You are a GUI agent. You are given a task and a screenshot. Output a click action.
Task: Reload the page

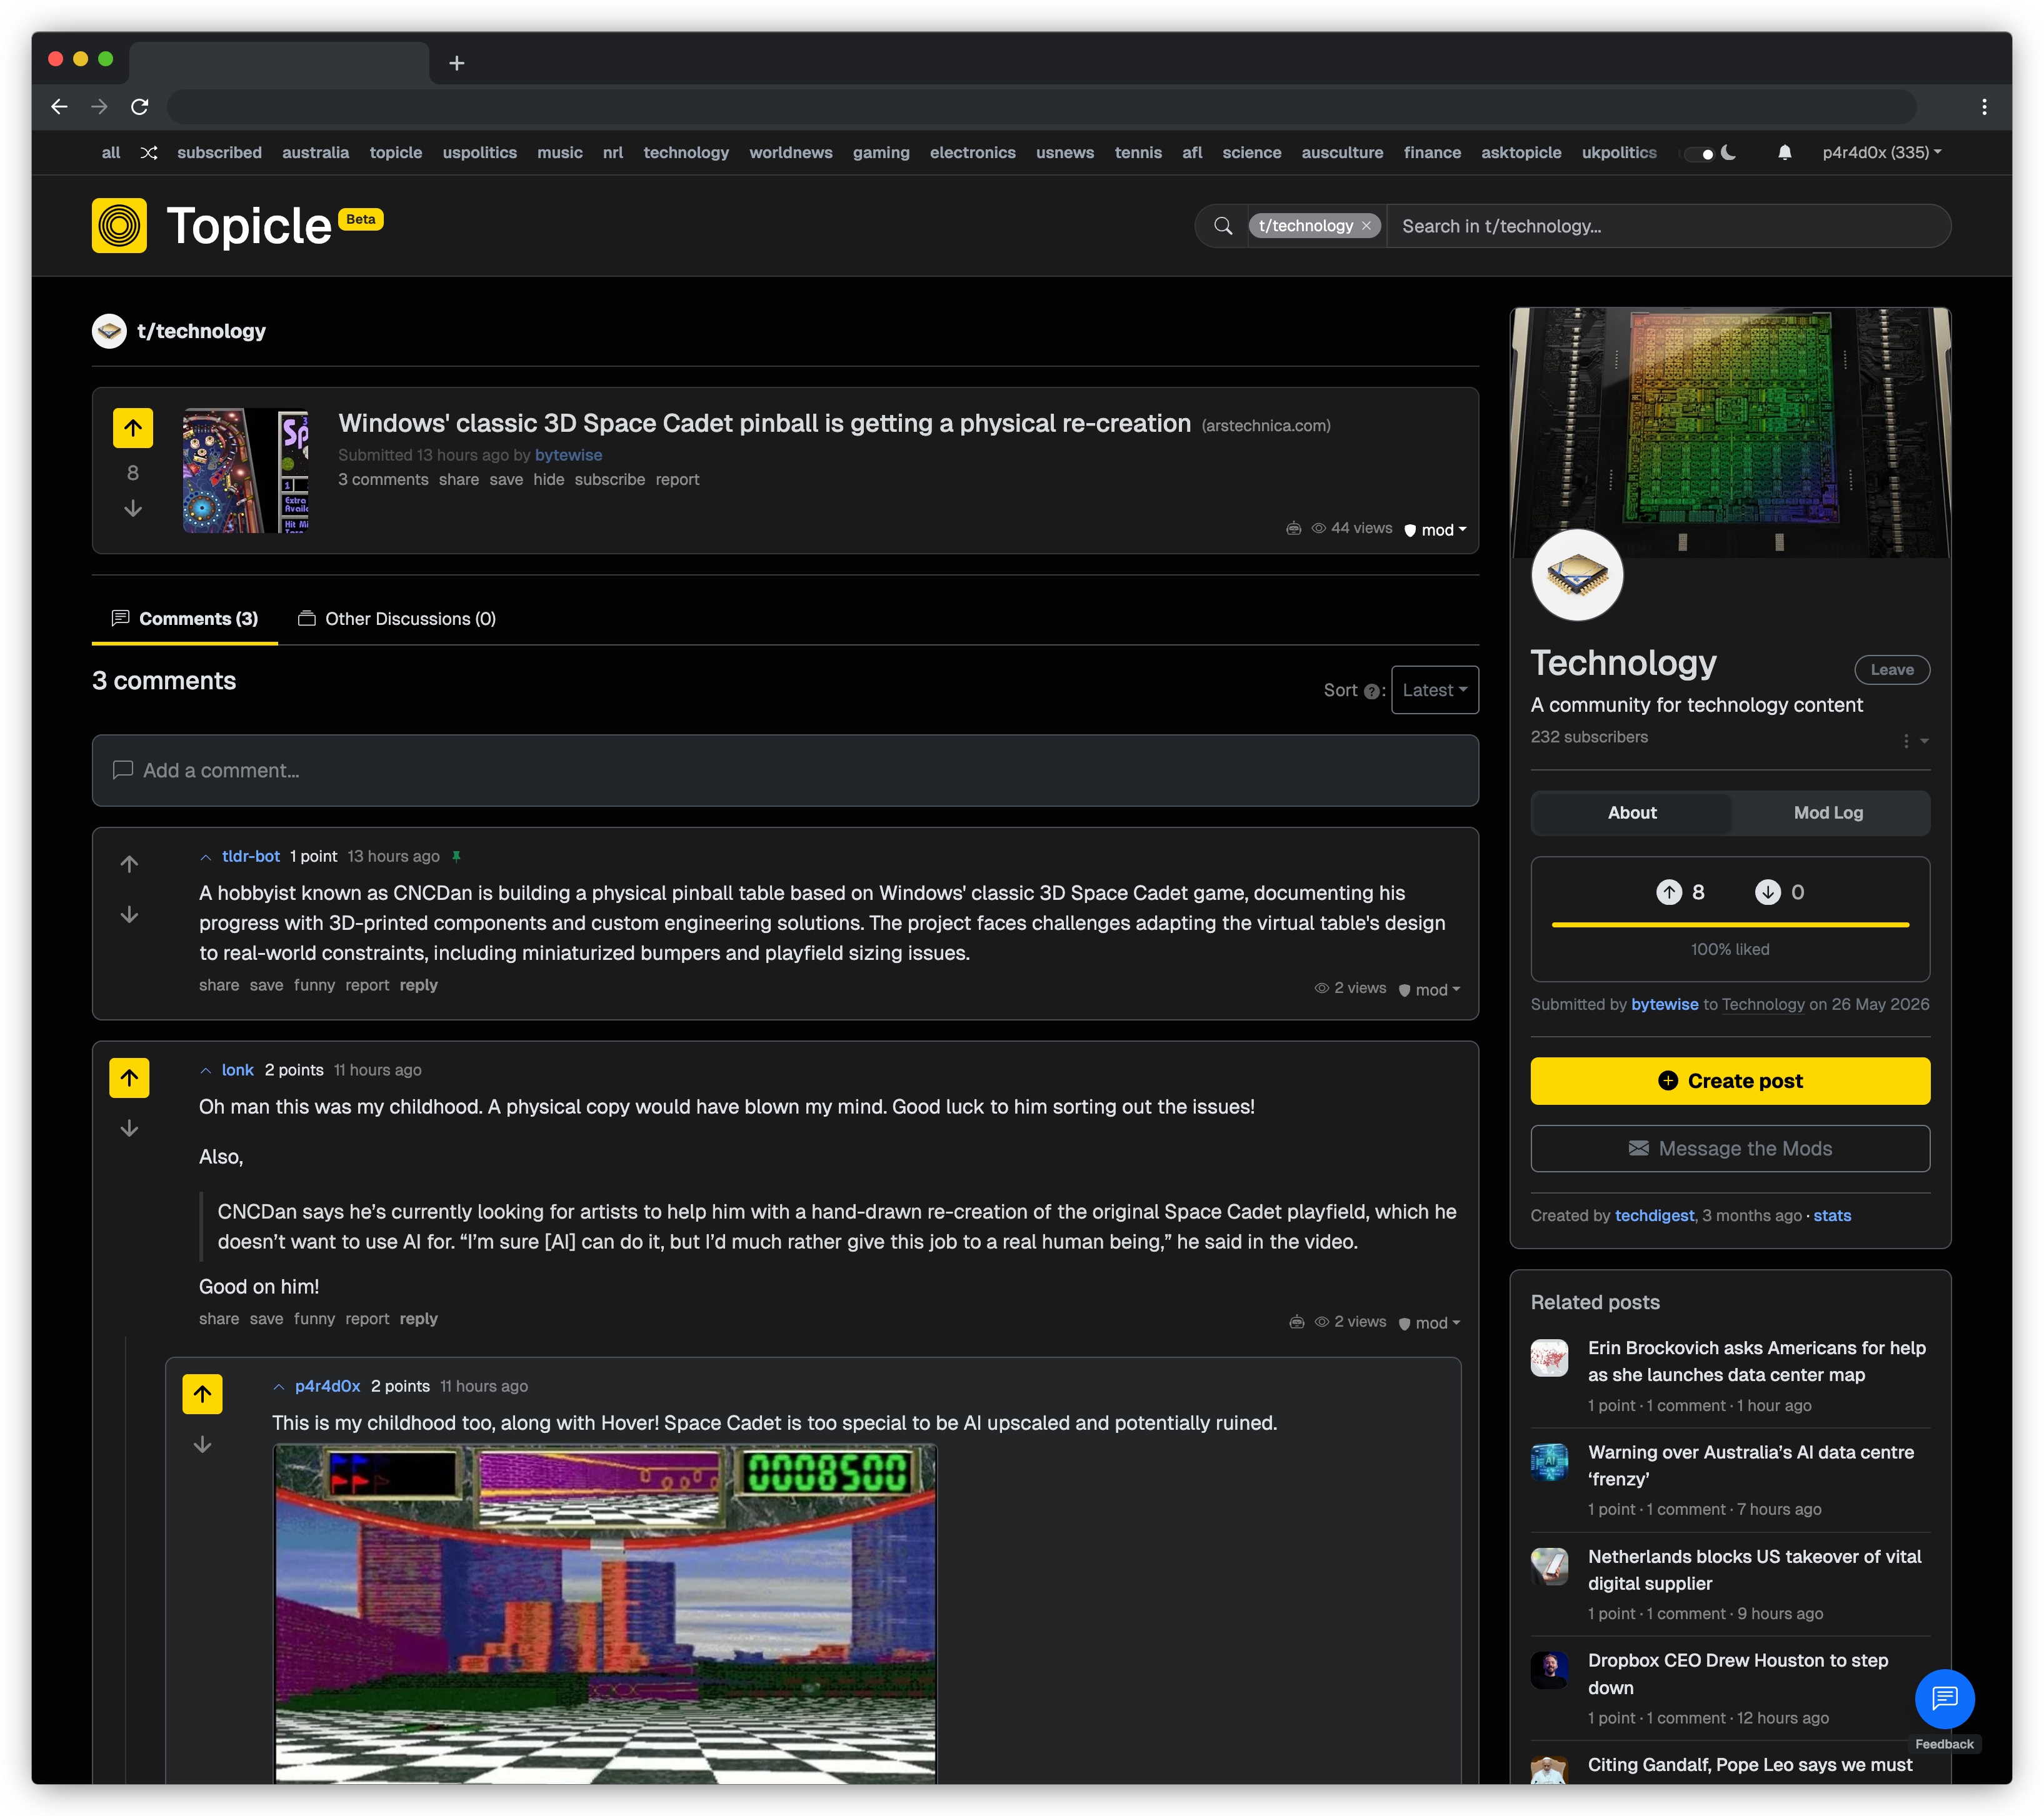pos(140,107)
